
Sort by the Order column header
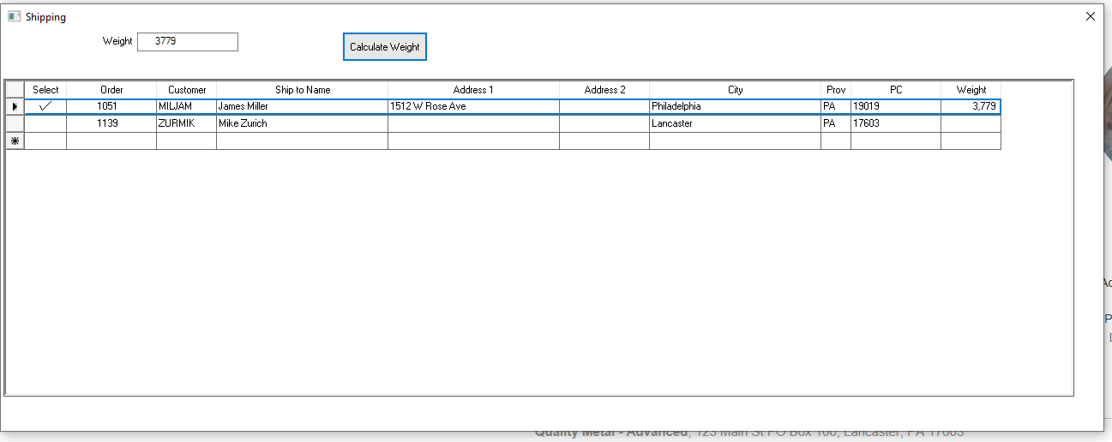(x=111, y=90)
